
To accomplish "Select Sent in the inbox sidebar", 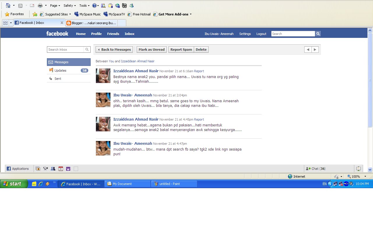I will tap(69, 79).
